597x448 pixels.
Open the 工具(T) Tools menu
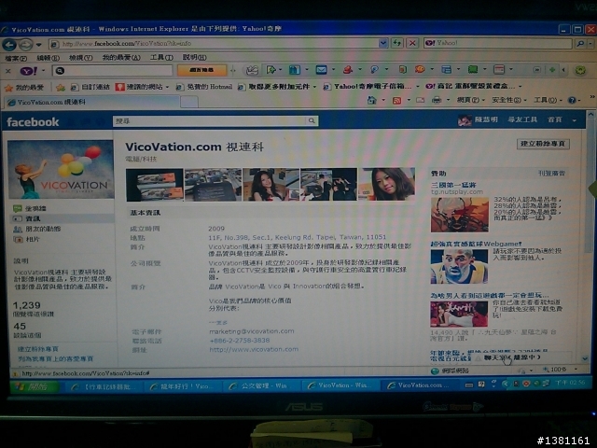161,58
